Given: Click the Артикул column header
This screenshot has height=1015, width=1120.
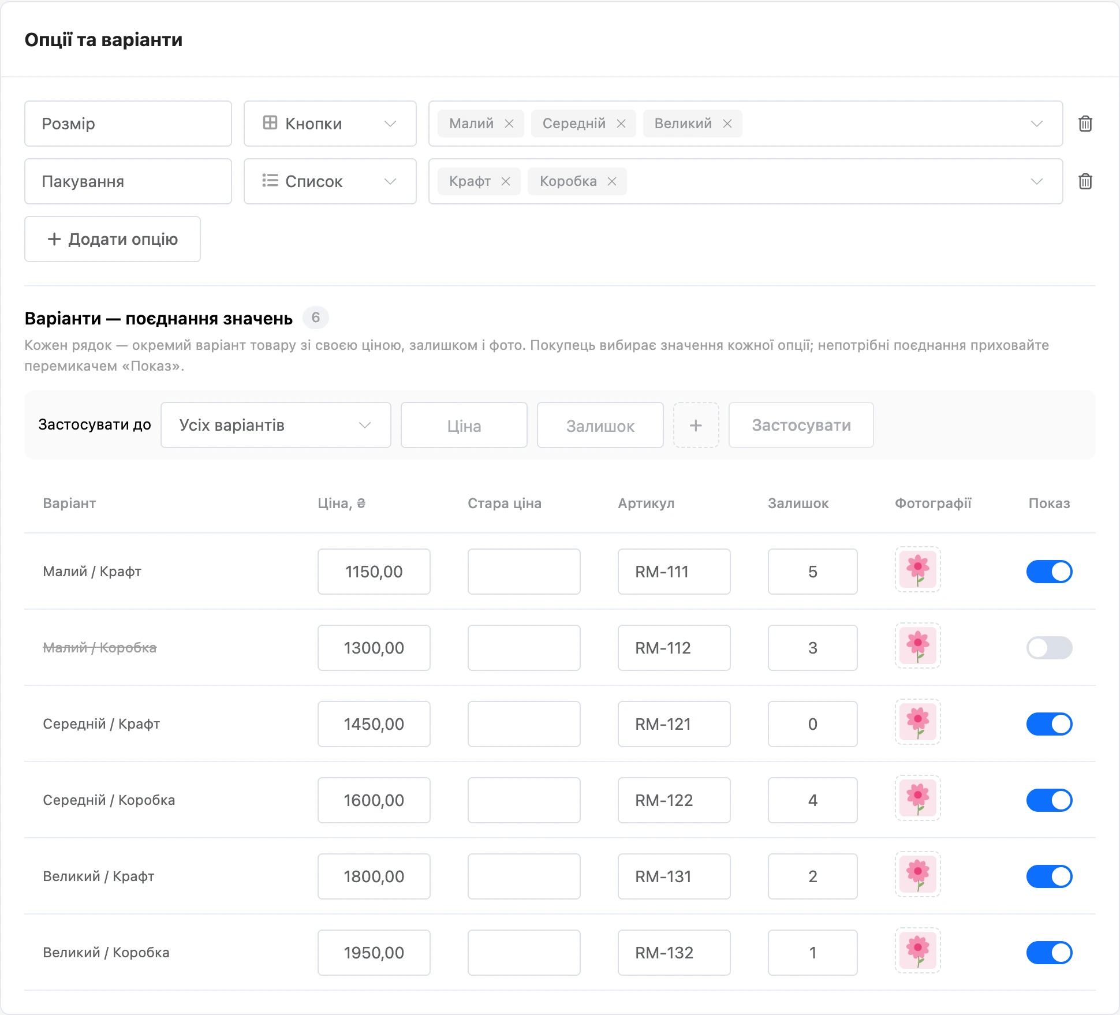Looking at the screenshot, I should 646,503.
